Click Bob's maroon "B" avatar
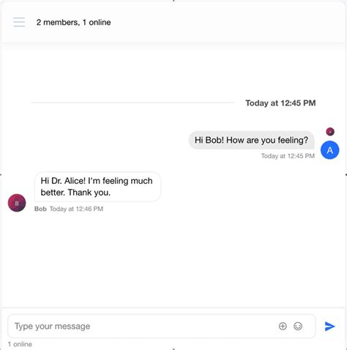 coord(17,203)
